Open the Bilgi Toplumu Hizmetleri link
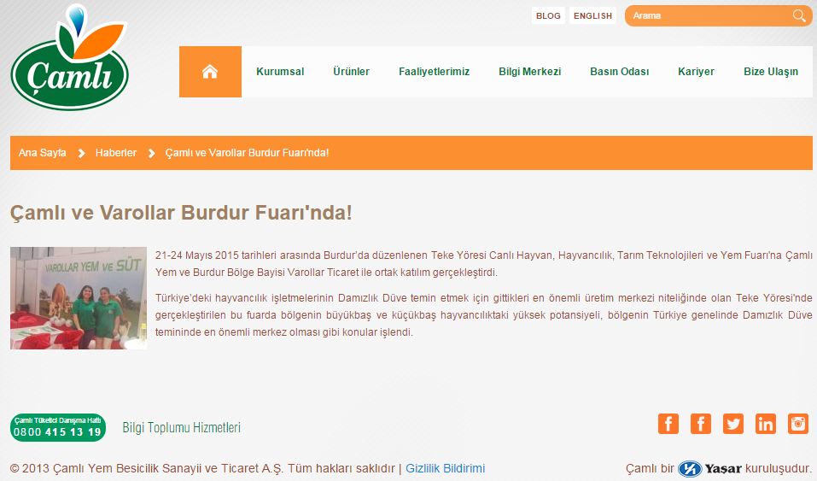Screen dimensions: 817x481 click(181, 427)
